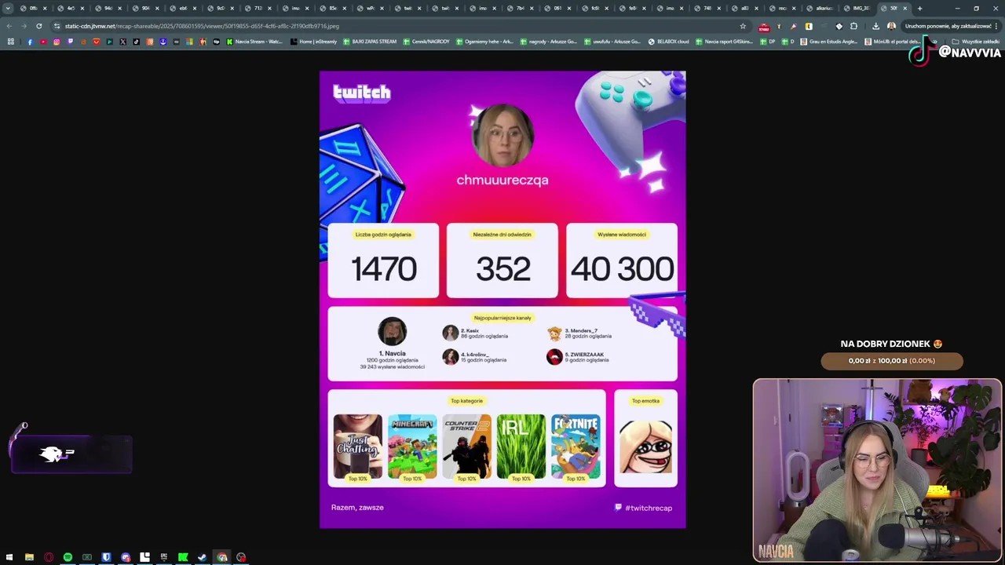Screen dimensions: 1005x565
Task: Open Spotify from the taskbar
Action: click(68, 557)
